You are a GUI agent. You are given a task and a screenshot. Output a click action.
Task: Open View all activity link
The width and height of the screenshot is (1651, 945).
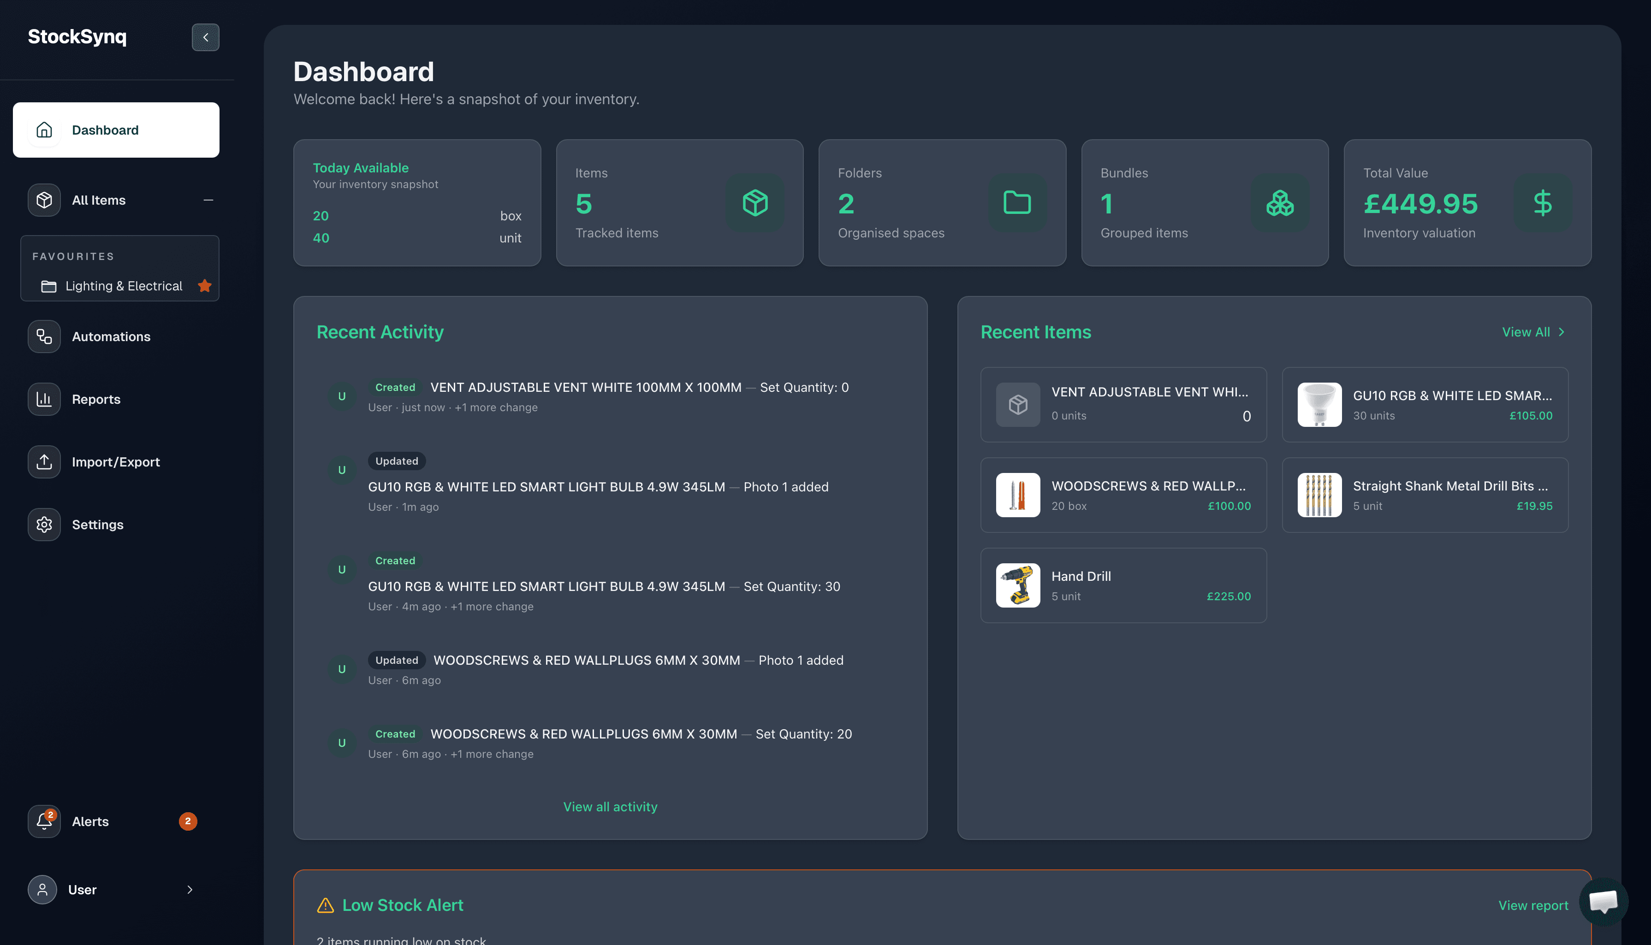(x=610, y=806)
